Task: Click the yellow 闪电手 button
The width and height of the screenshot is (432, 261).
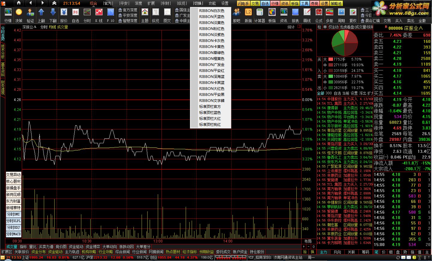Action: (243, 4)
